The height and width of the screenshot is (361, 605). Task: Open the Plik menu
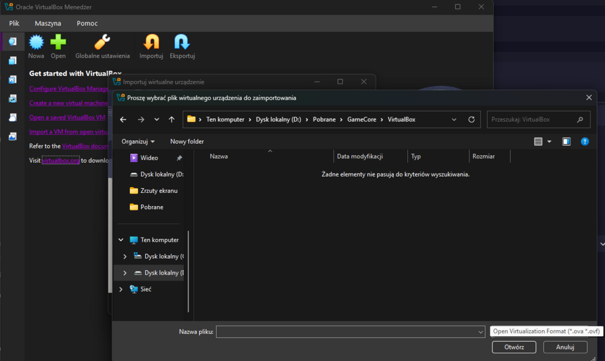pos(15,24)
